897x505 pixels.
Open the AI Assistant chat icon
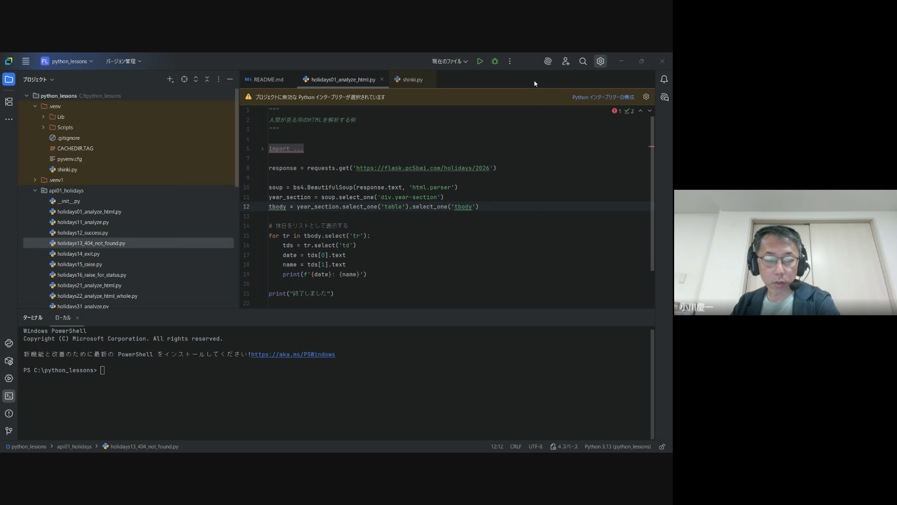point(664,97)
